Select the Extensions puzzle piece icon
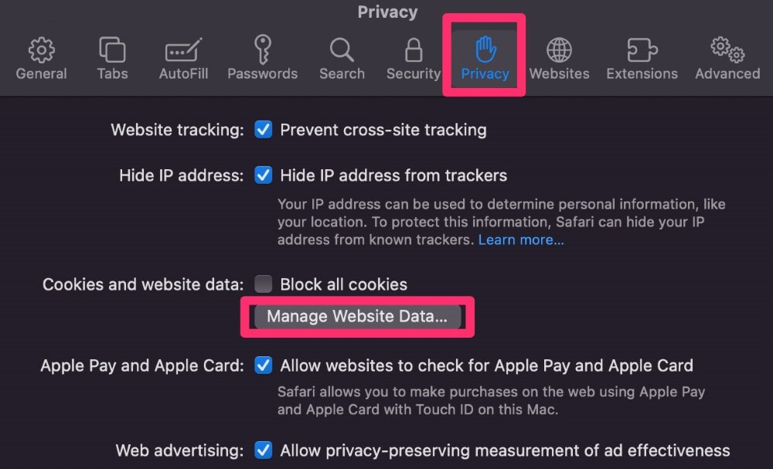This screenshot has height=469, width=773. pyautogui.click(x=642, y=51)
